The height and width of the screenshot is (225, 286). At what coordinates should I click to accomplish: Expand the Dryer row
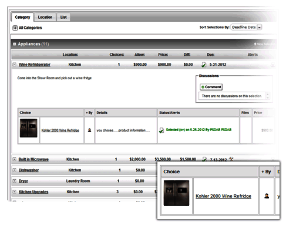(14, 181)
